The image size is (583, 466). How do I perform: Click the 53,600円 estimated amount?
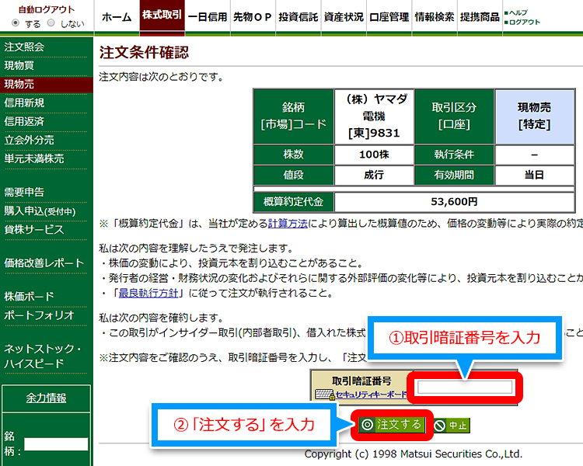point(455,202)
